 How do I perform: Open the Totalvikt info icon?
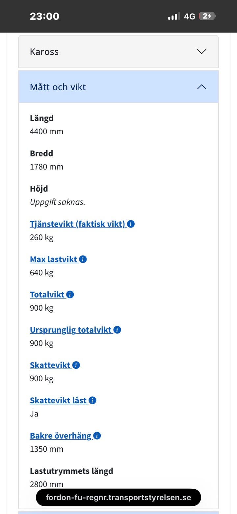coord(70,295)
